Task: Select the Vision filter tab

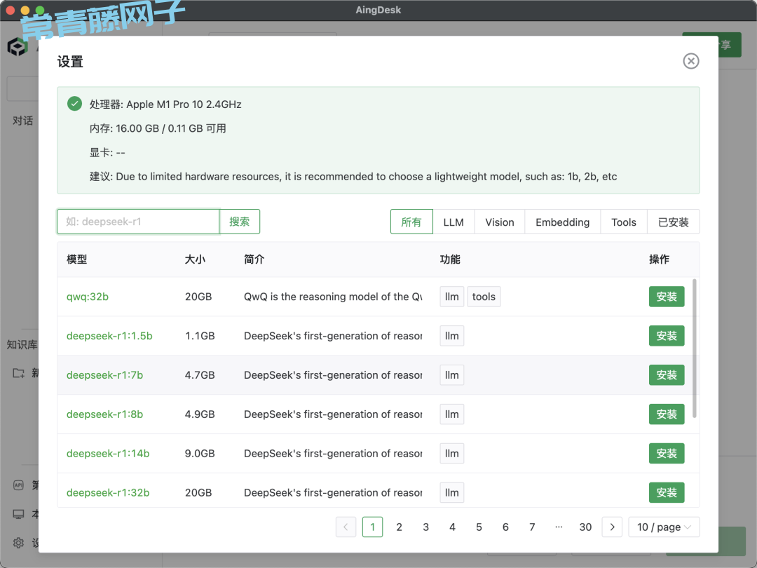Action: [500, 222]
